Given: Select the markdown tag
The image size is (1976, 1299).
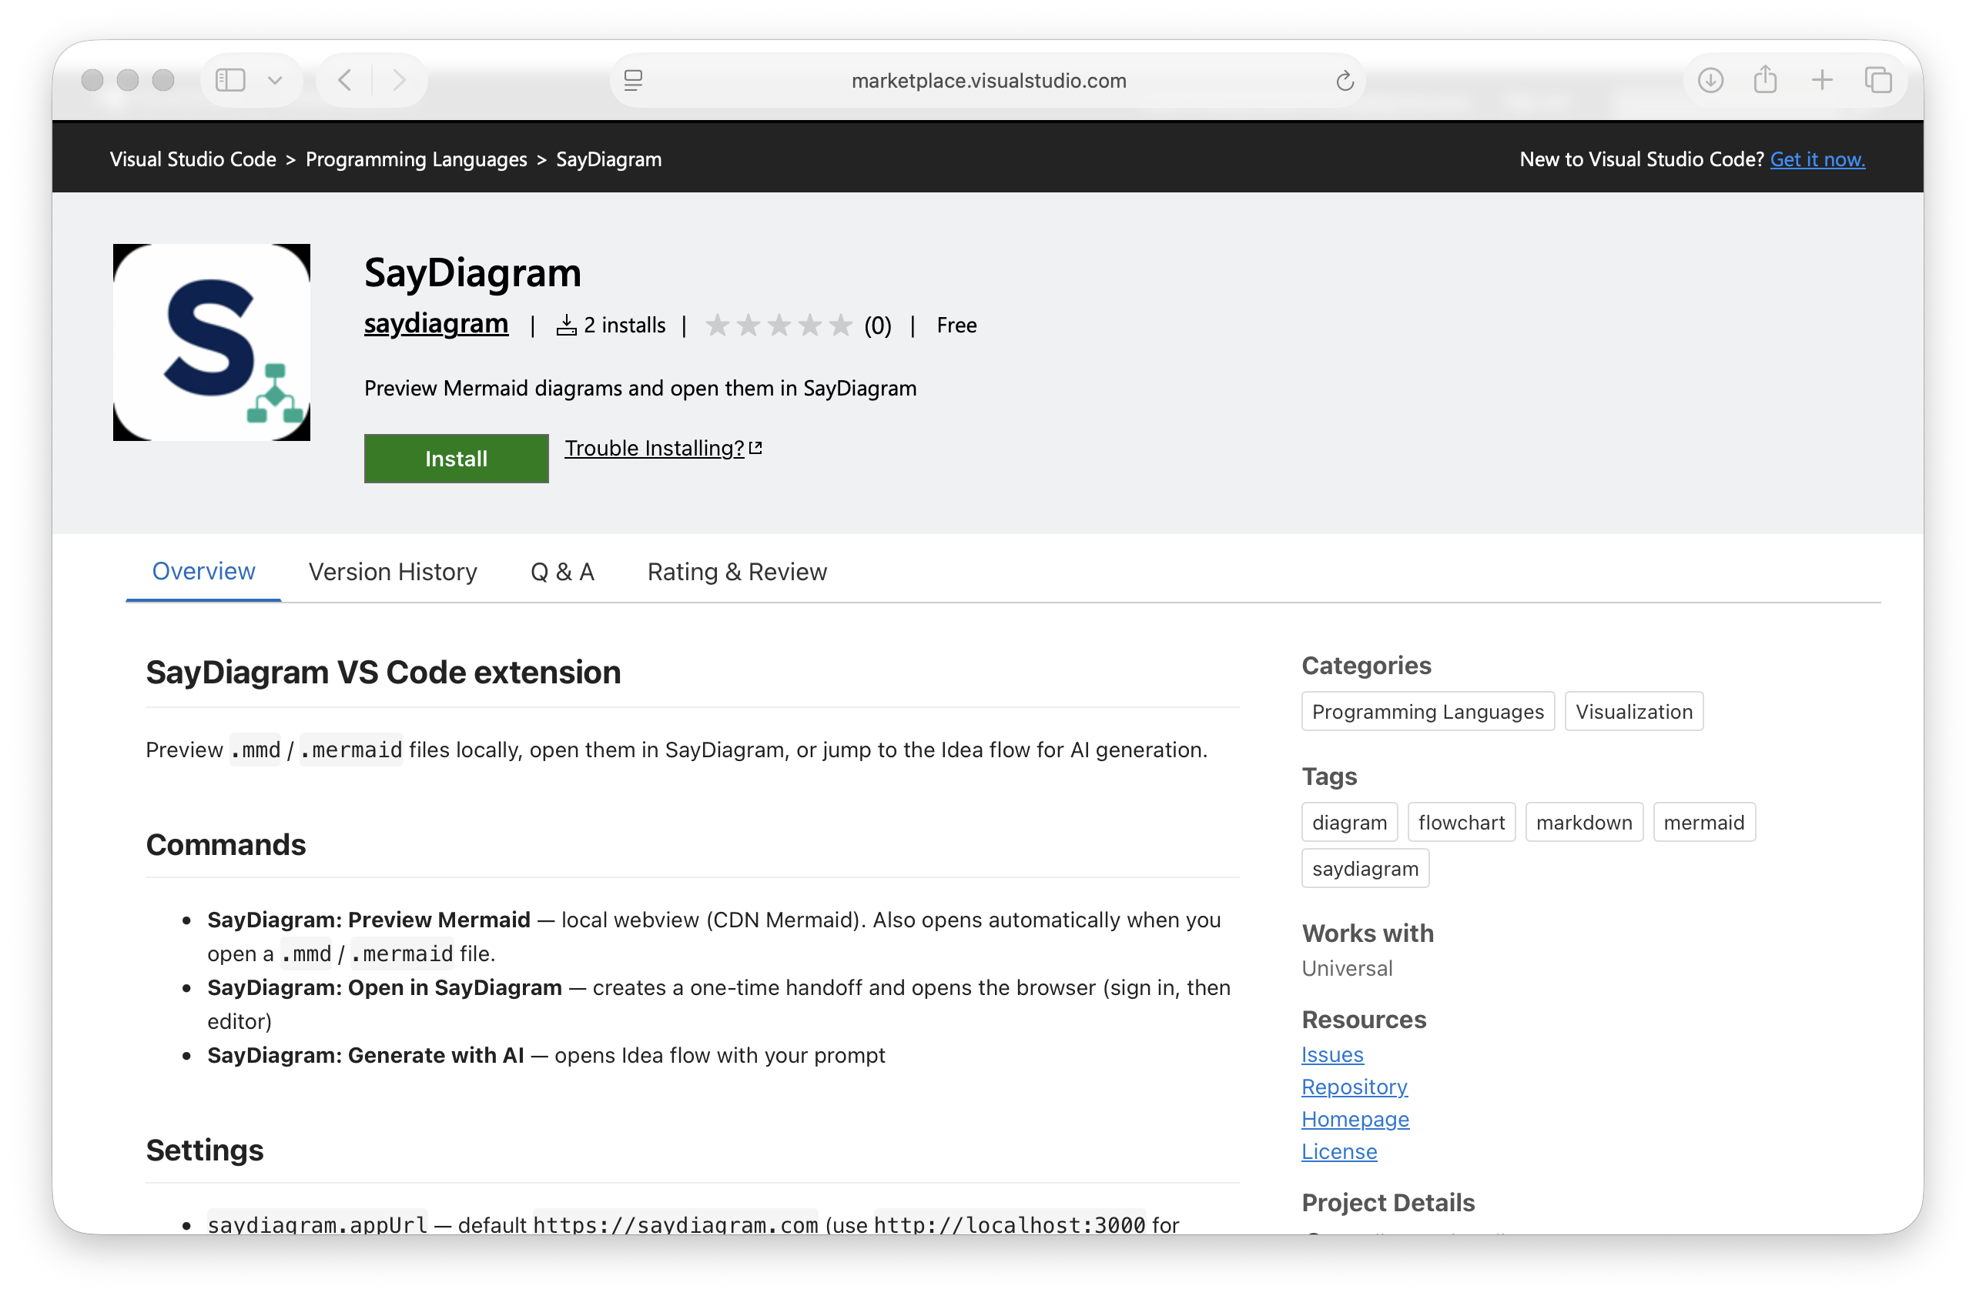Looking at the screenshot, I should (x=1584, y=822).
